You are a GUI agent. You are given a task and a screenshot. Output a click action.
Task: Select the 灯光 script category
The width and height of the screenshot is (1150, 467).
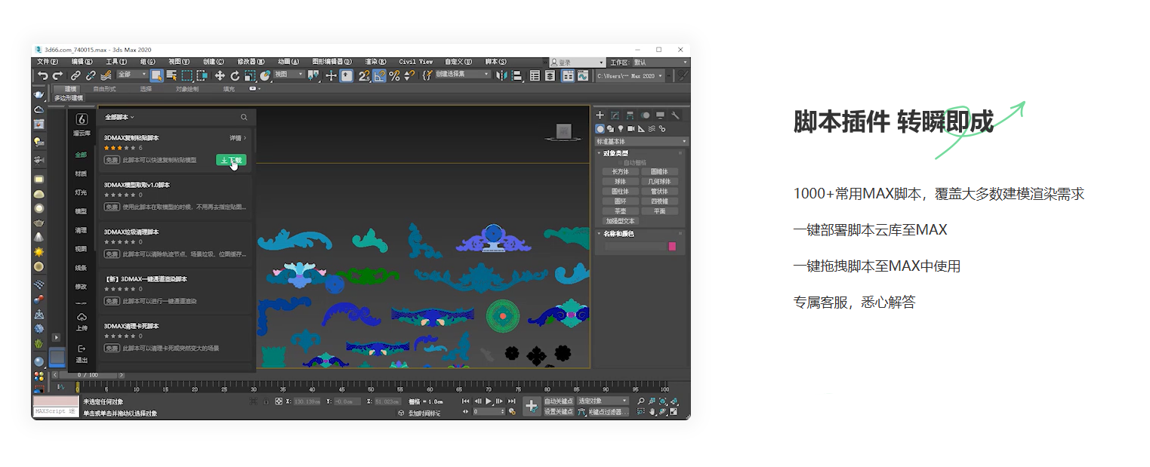(81, 192)
